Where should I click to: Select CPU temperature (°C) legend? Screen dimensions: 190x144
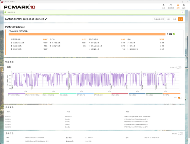[68, 94]
